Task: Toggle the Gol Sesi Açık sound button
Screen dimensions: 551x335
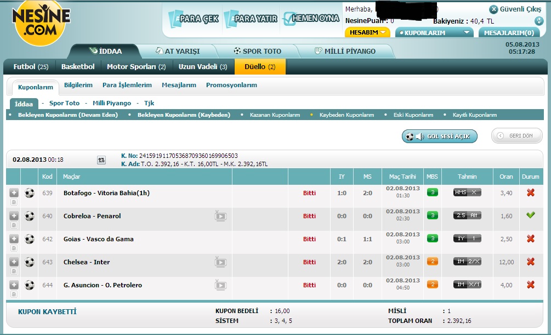Action: click(440, 137)
